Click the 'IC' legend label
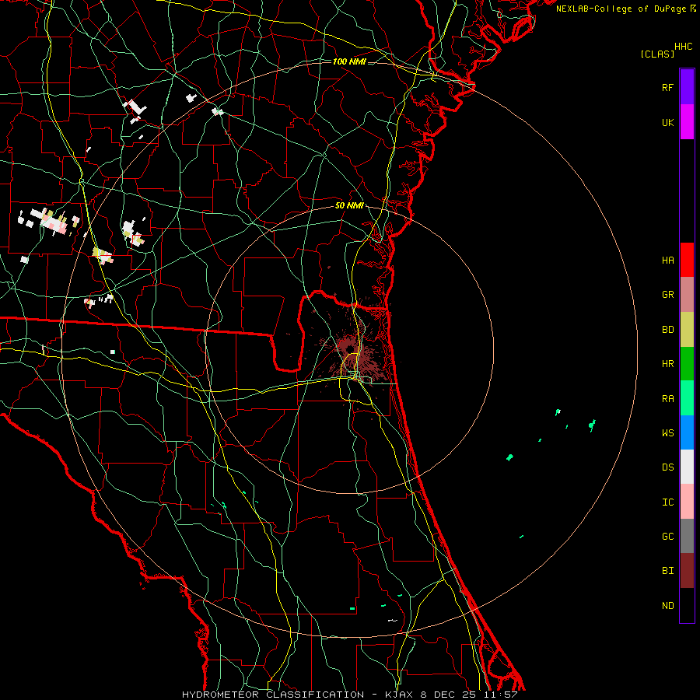 [x=667, y=502]
